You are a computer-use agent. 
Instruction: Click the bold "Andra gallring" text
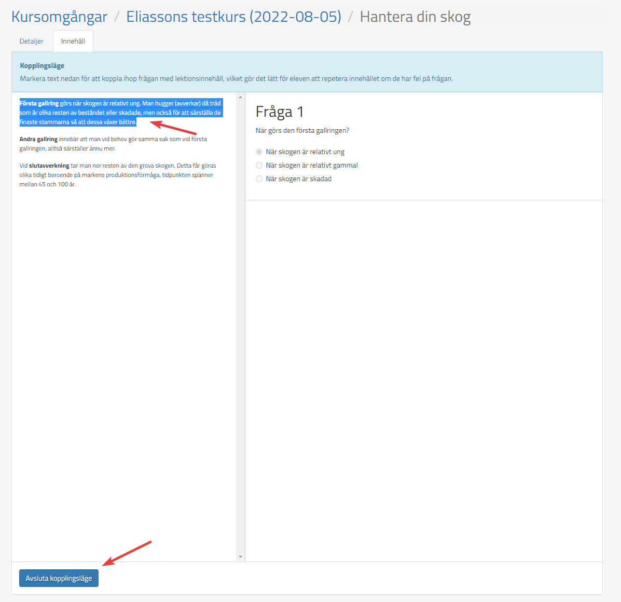point(38,139)
